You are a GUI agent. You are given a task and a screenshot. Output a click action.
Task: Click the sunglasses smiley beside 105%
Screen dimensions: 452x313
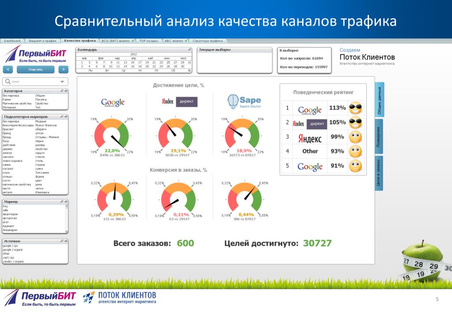point(355,122)
